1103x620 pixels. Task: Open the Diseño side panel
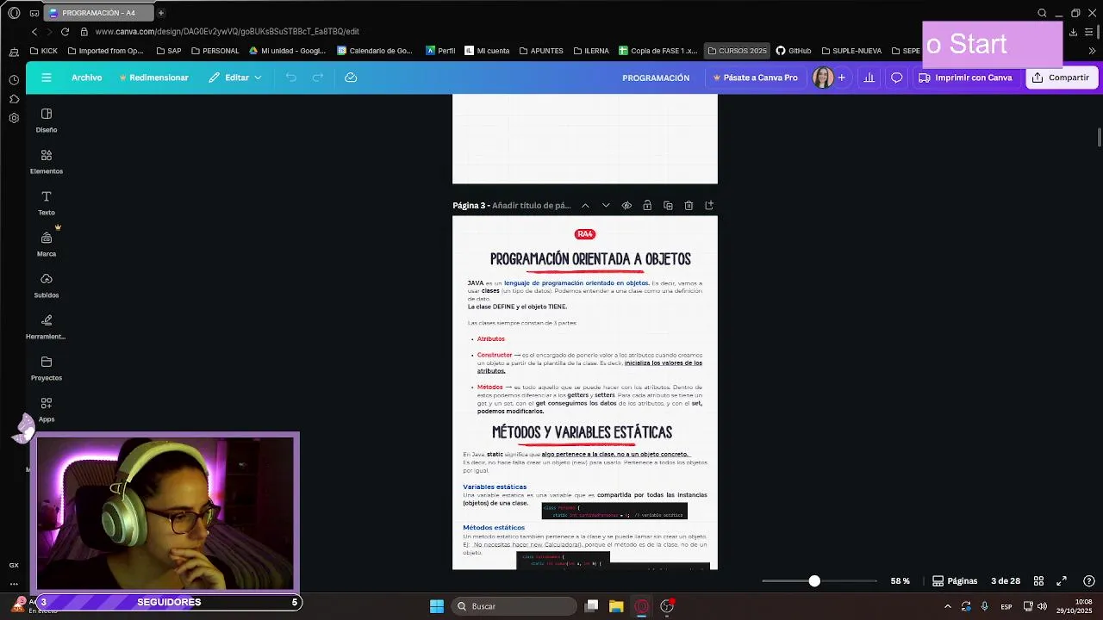pyautogui.click(x=47, y=121)
